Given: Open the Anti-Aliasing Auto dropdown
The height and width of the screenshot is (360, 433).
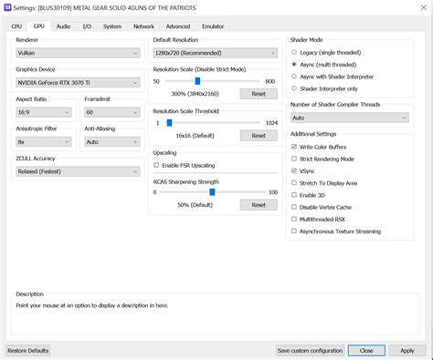Looking at the screenshot, I should click(x=112, y=142).
